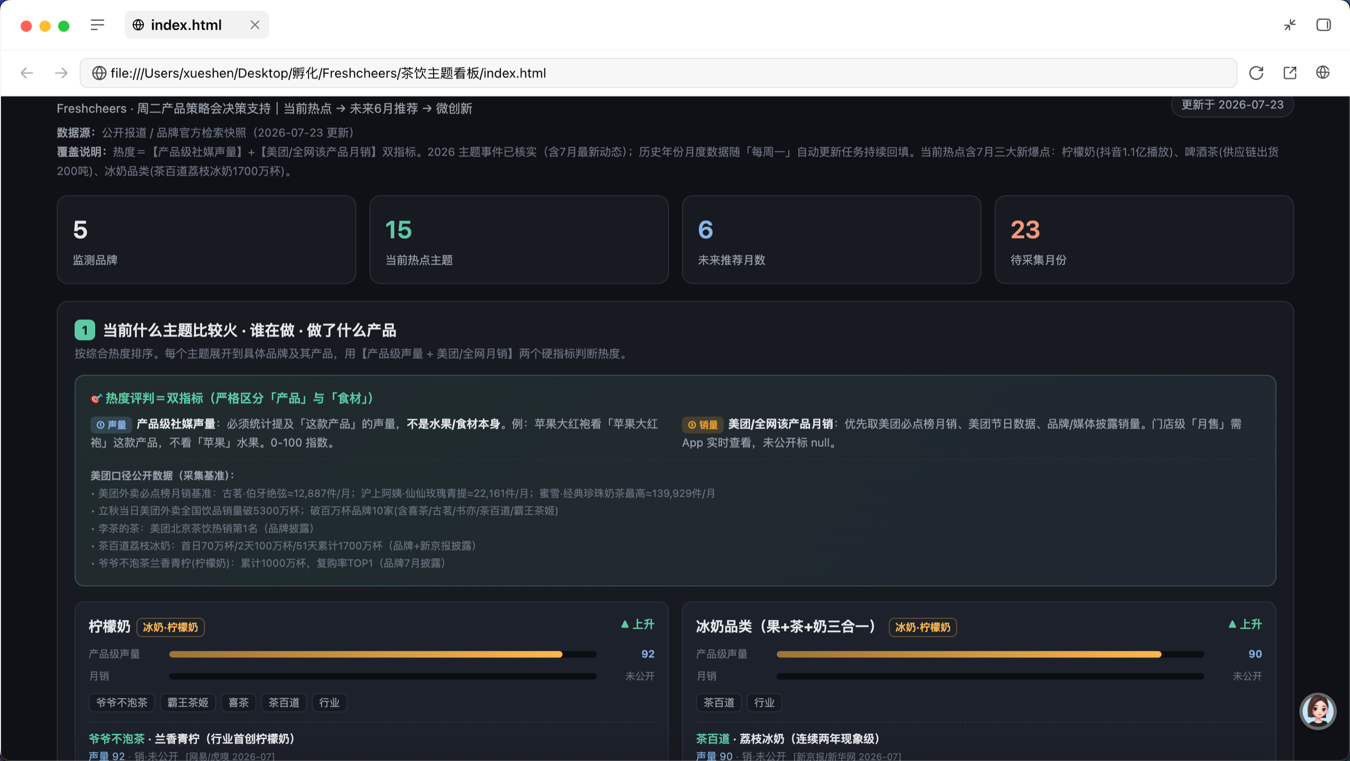Open the 茶百道 · 荔枝冰奶 product entry
Screen dimensions: 1350x761
[788, 739]
